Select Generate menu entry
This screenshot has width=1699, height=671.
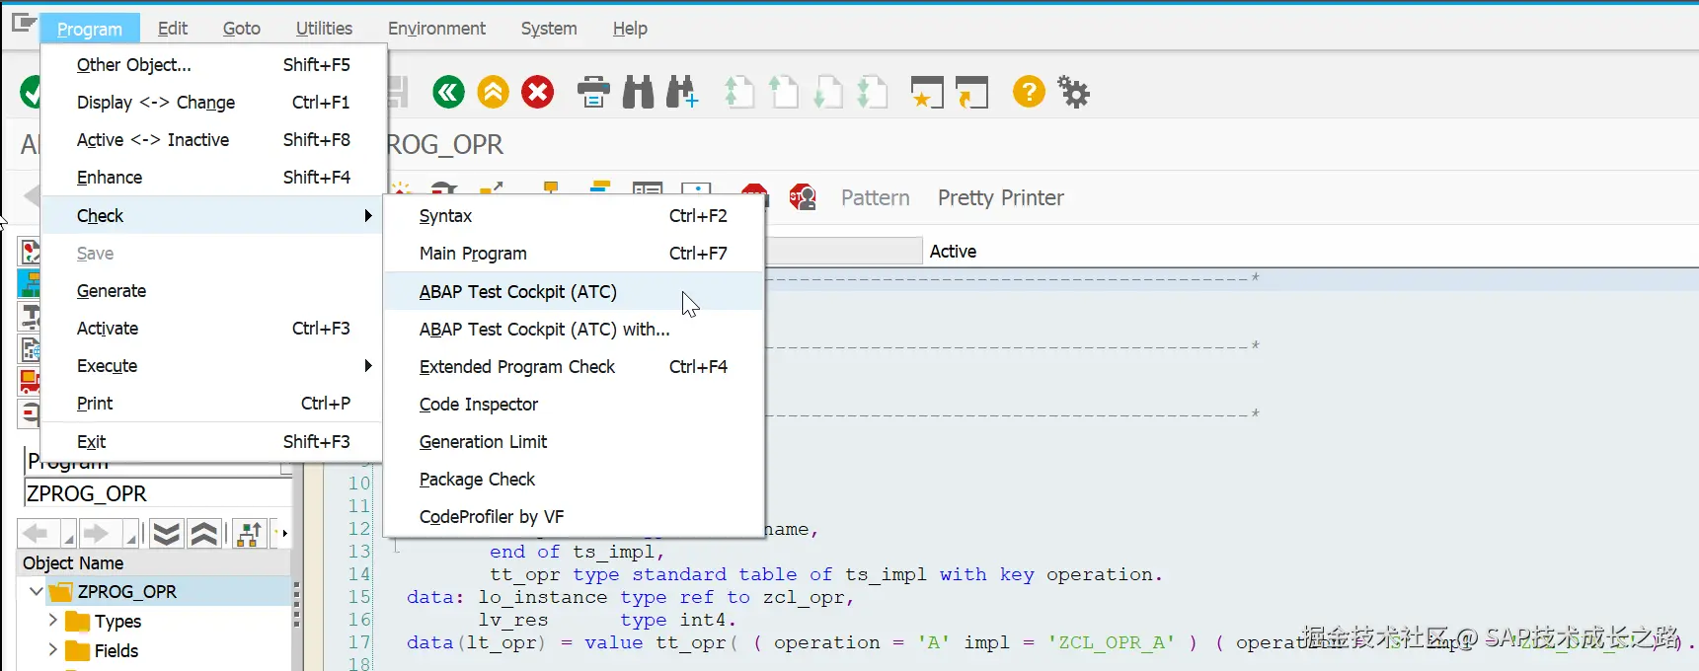213,291
